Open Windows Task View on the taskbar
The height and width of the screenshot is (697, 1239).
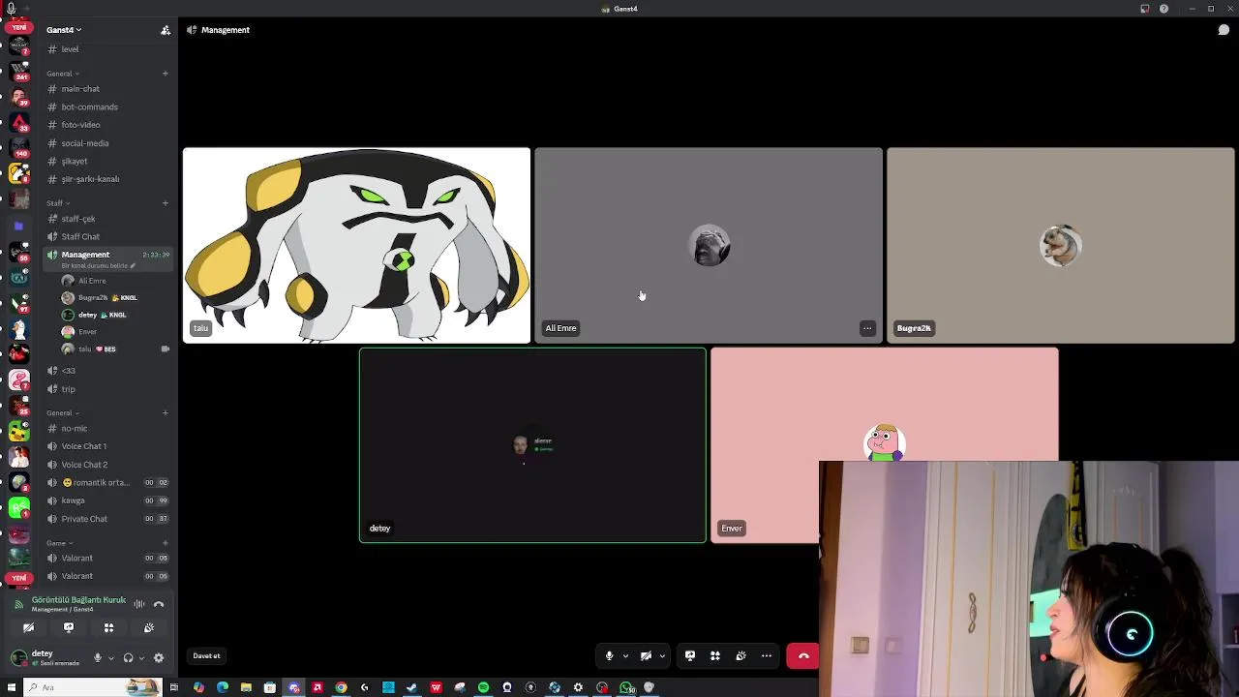[174, 687]
